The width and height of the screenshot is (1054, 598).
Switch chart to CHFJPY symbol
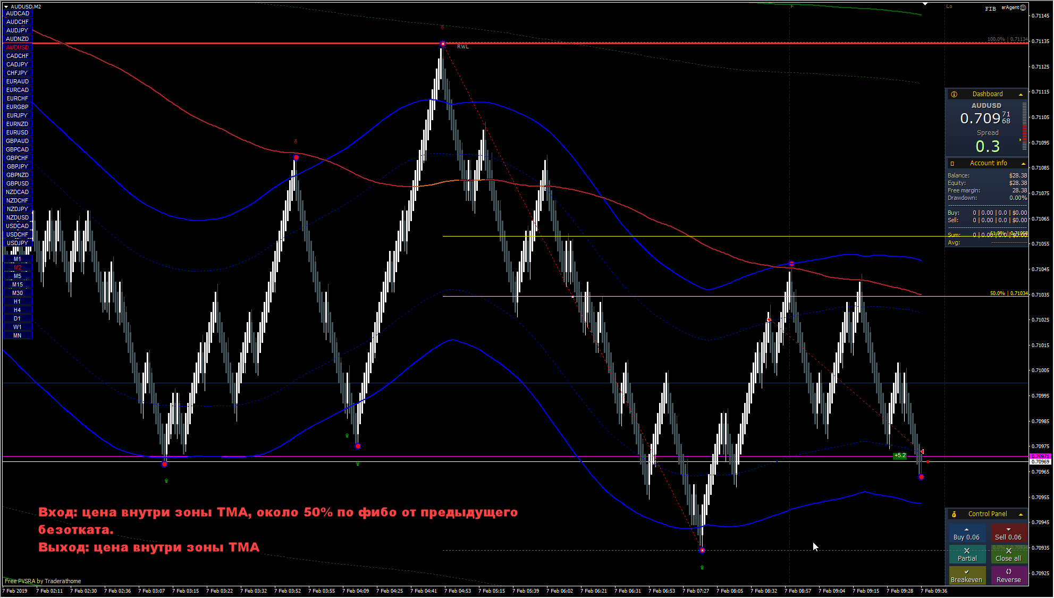click(18, 73)
